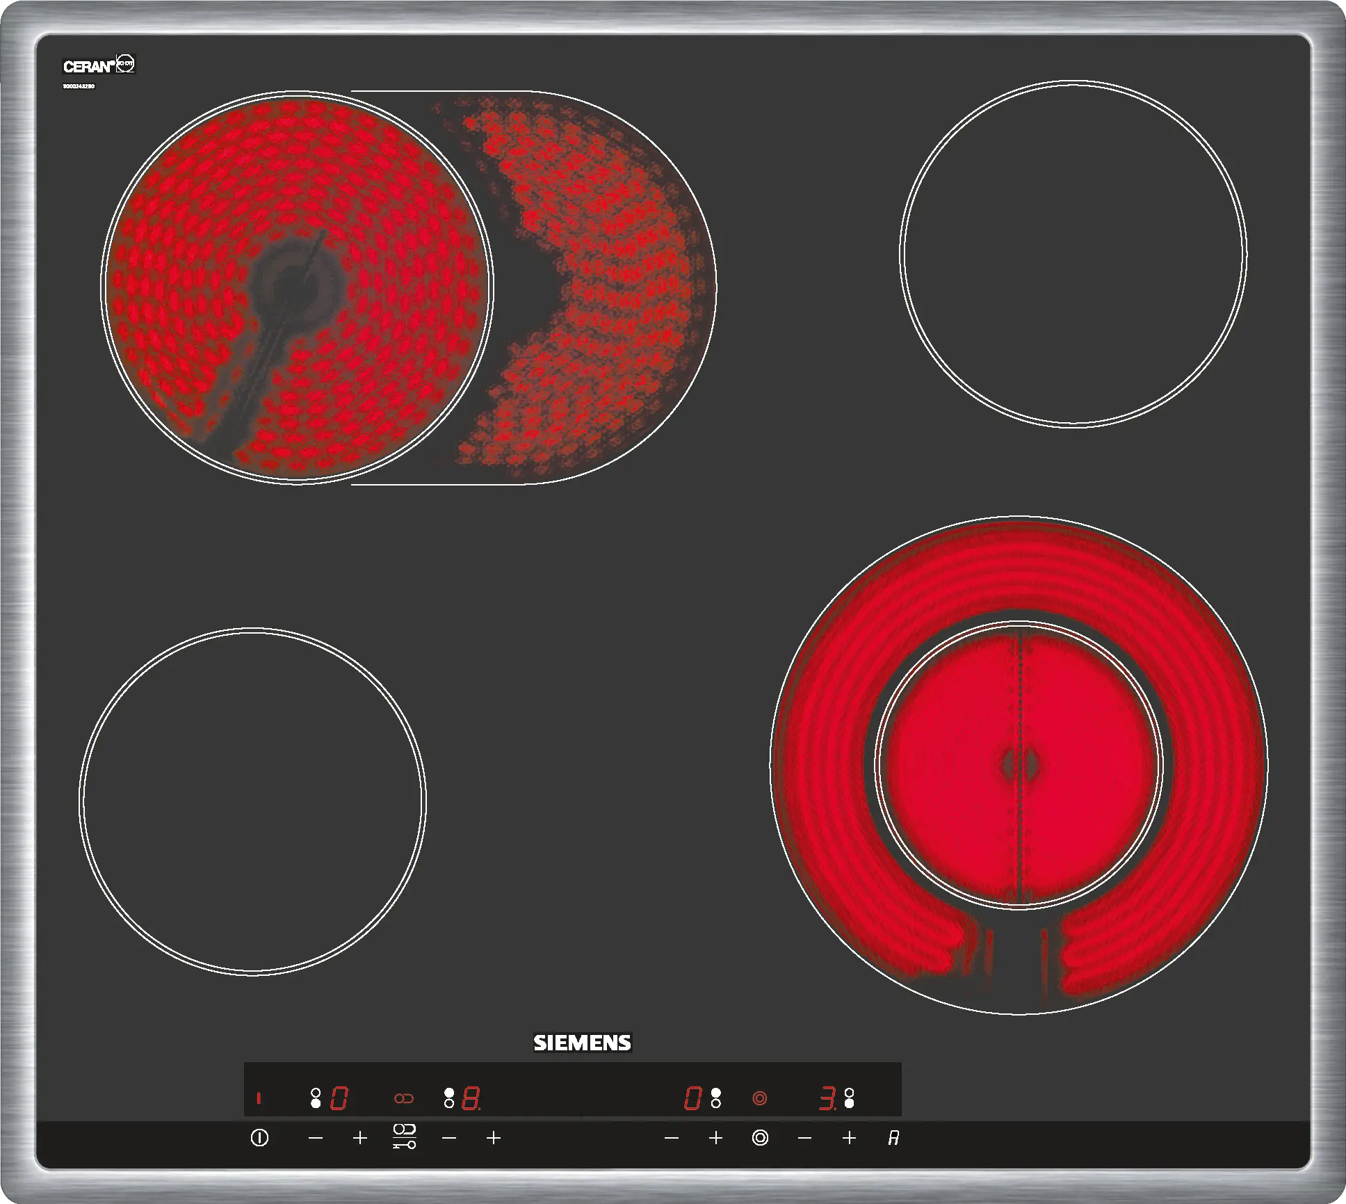1346x1204 pixels.
Task: Decrease level with minus right of key-lock symbol
Action: (x=449, y=1138)
